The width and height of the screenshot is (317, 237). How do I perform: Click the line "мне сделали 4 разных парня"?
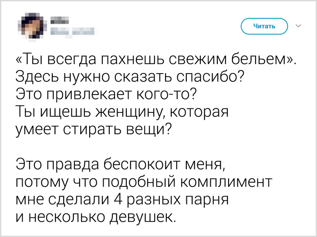122,200
